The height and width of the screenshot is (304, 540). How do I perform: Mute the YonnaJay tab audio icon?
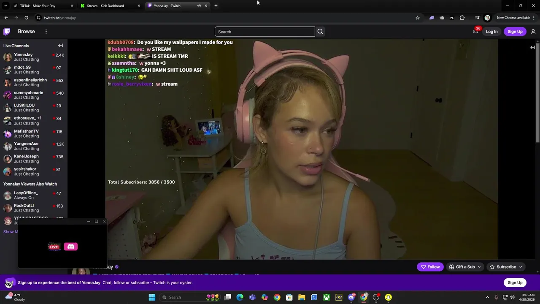[199, 6]
